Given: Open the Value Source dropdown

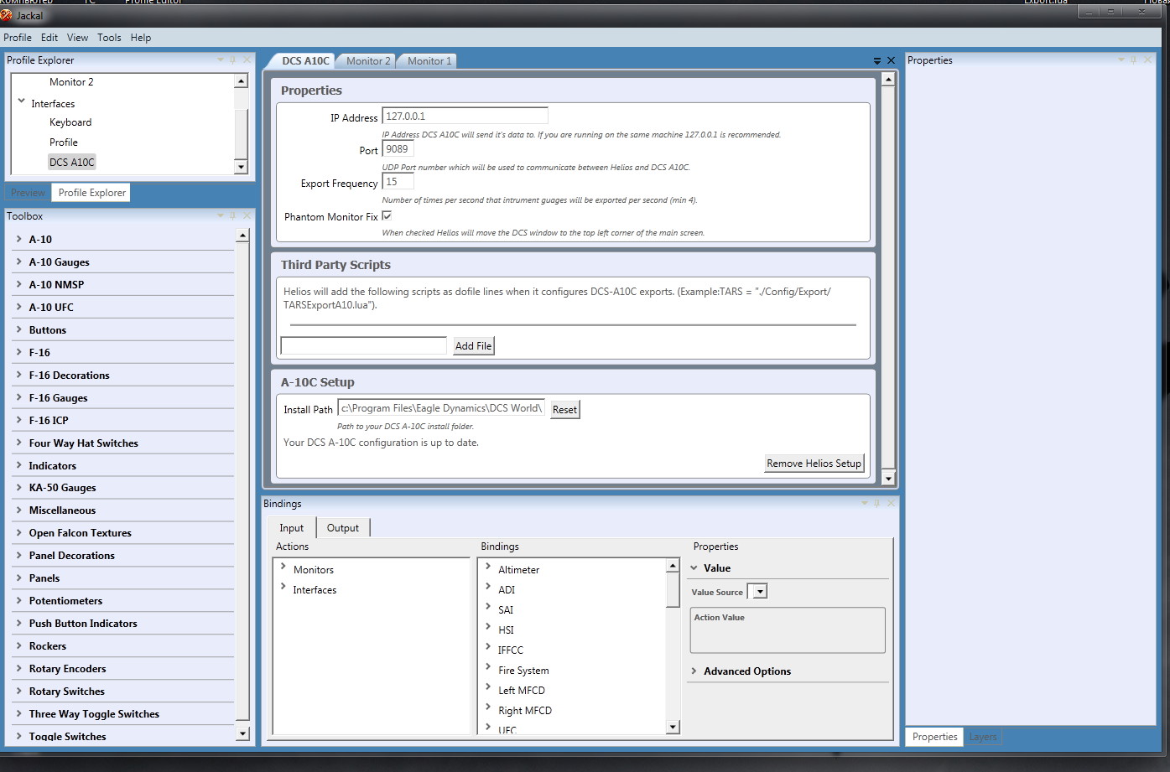Looking at the screenshot, I should (x=760, y=592).
